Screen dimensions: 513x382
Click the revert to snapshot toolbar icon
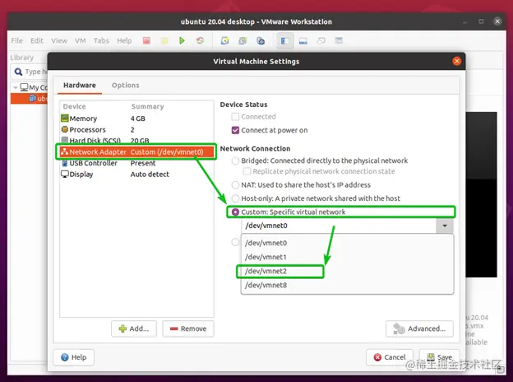[x=243, y=40]
